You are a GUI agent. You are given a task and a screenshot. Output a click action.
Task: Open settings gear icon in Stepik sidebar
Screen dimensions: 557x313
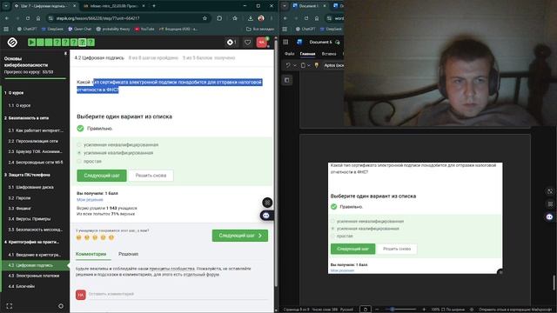pyautogui.click(x=61, y=306)
